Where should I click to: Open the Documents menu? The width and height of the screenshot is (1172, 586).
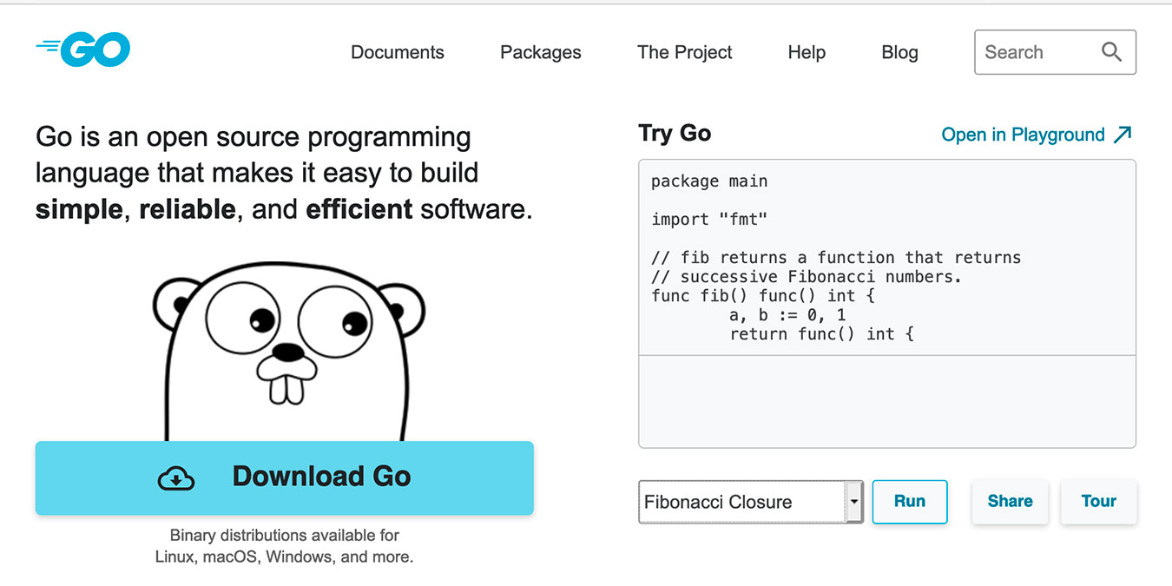pos(397,52)
